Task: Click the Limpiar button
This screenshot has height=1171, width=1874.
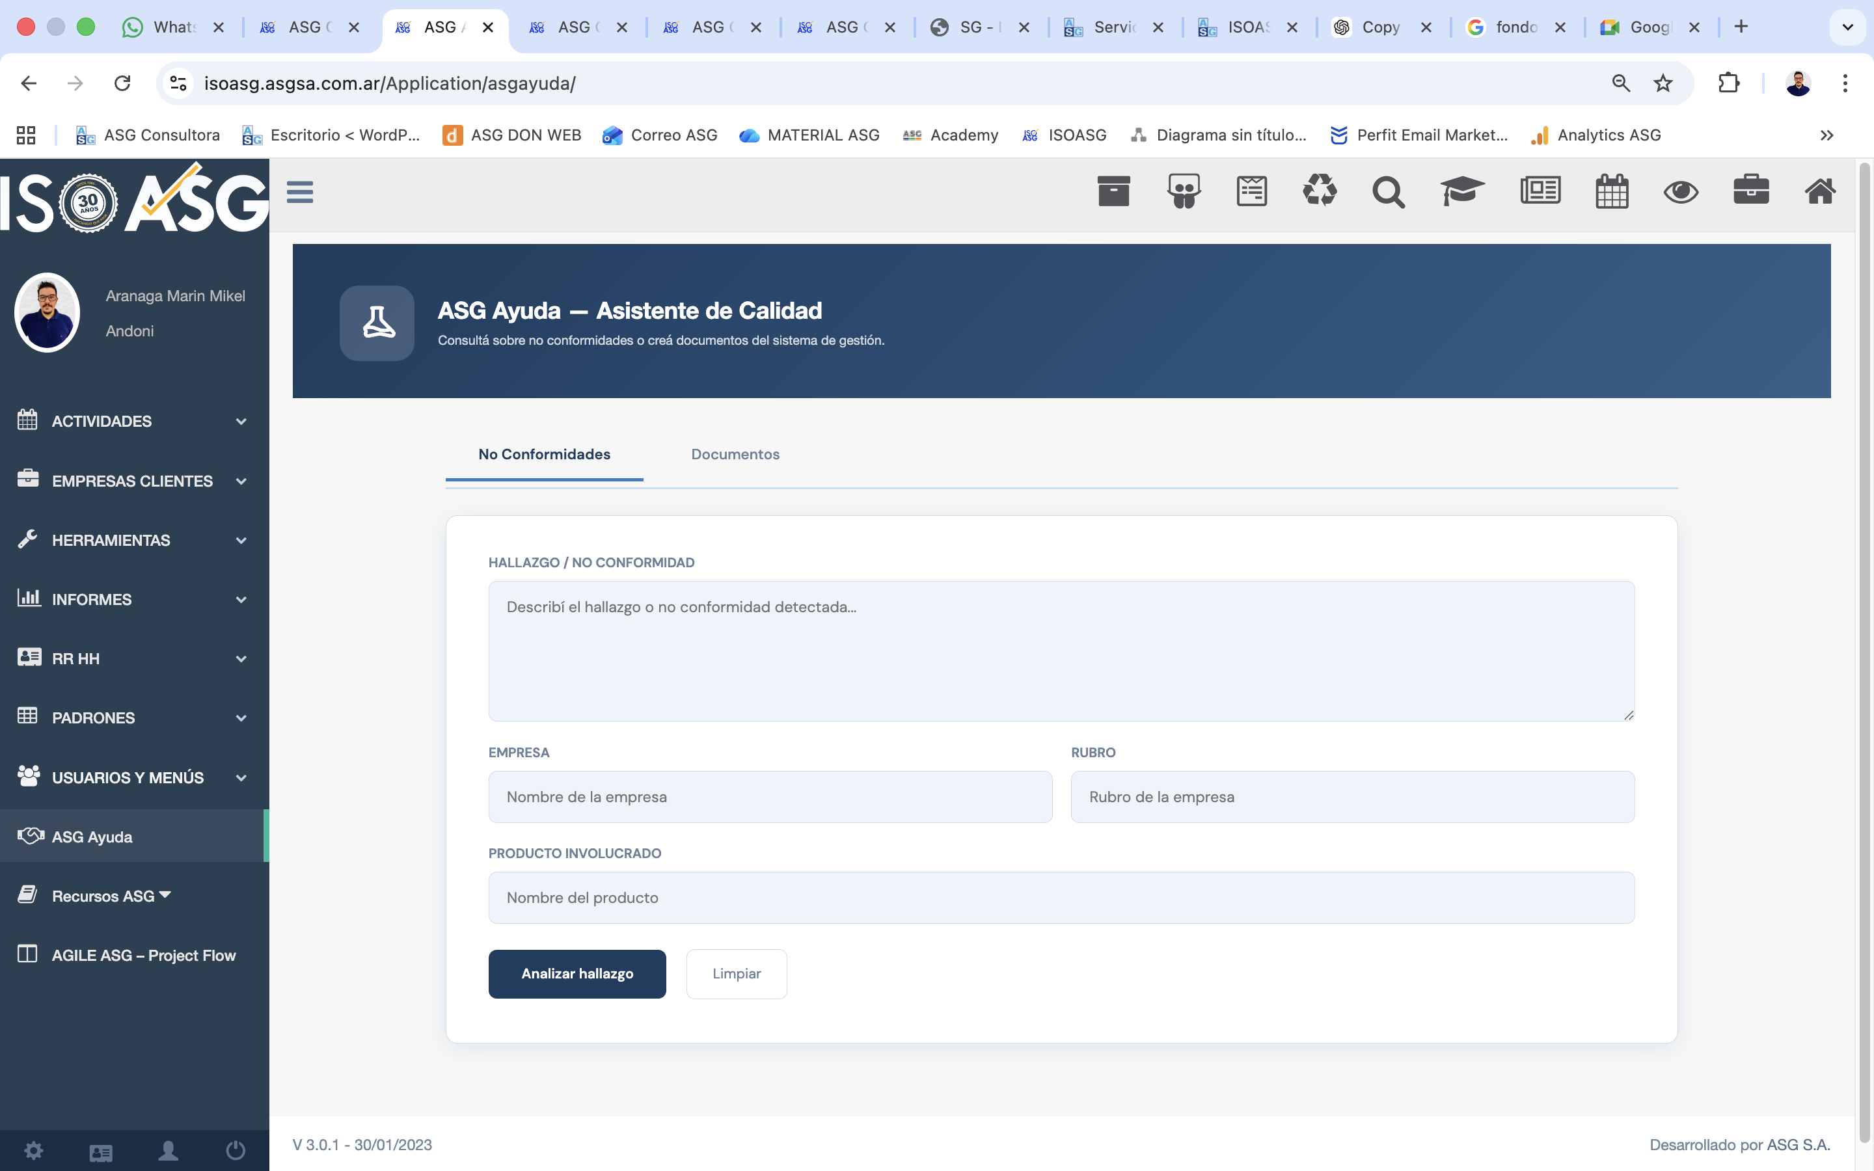Action: (x=736, y=973)
